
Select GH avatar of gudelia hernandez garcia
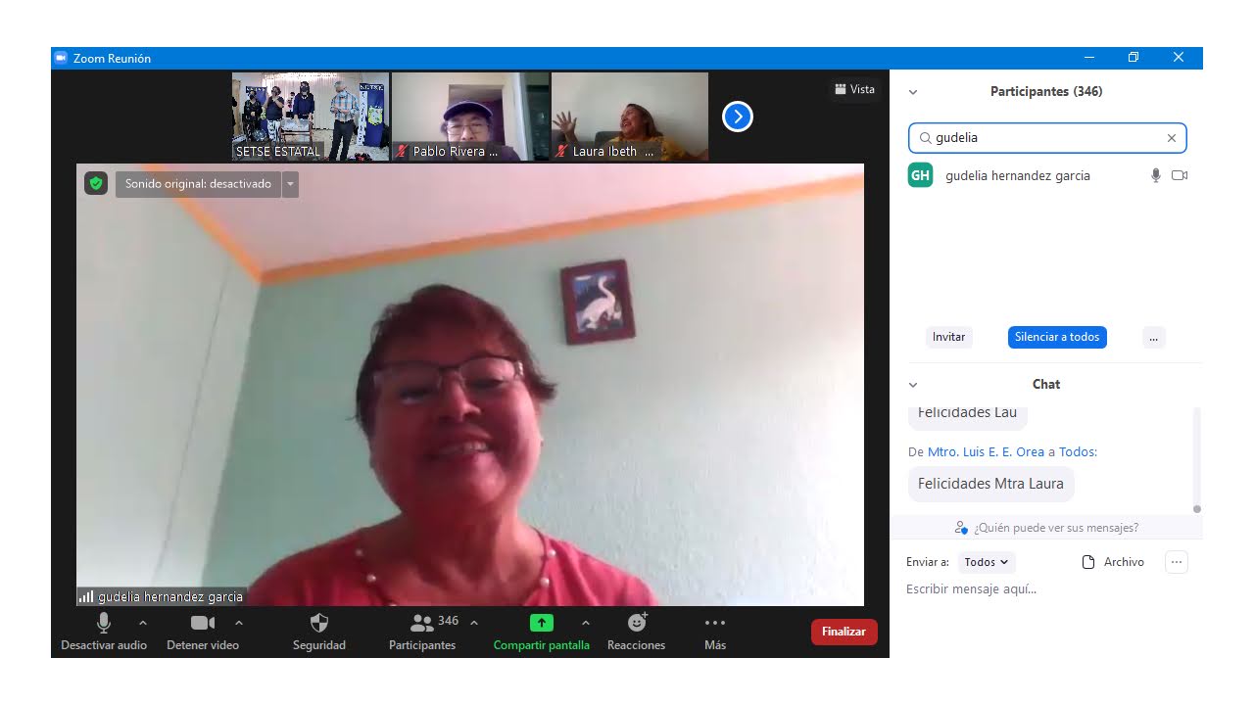(920, 175)
